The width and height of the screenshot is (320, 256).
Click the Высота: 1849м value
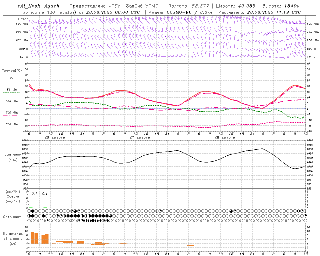(281, 6)
